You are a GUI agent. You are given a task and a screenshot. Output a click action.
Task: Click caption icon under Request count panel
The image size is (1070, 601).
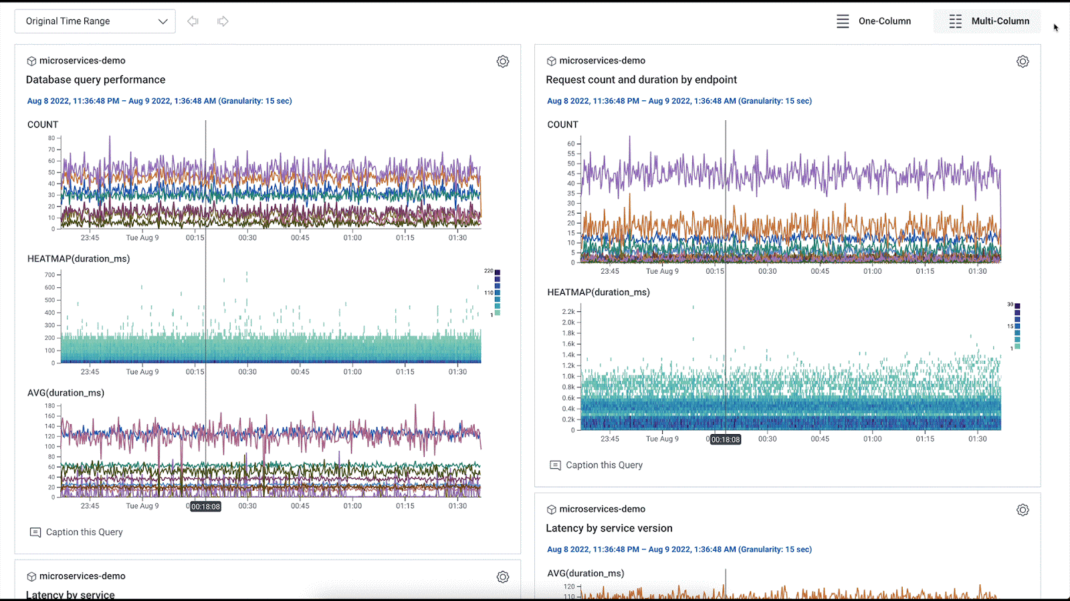[555, 465]
